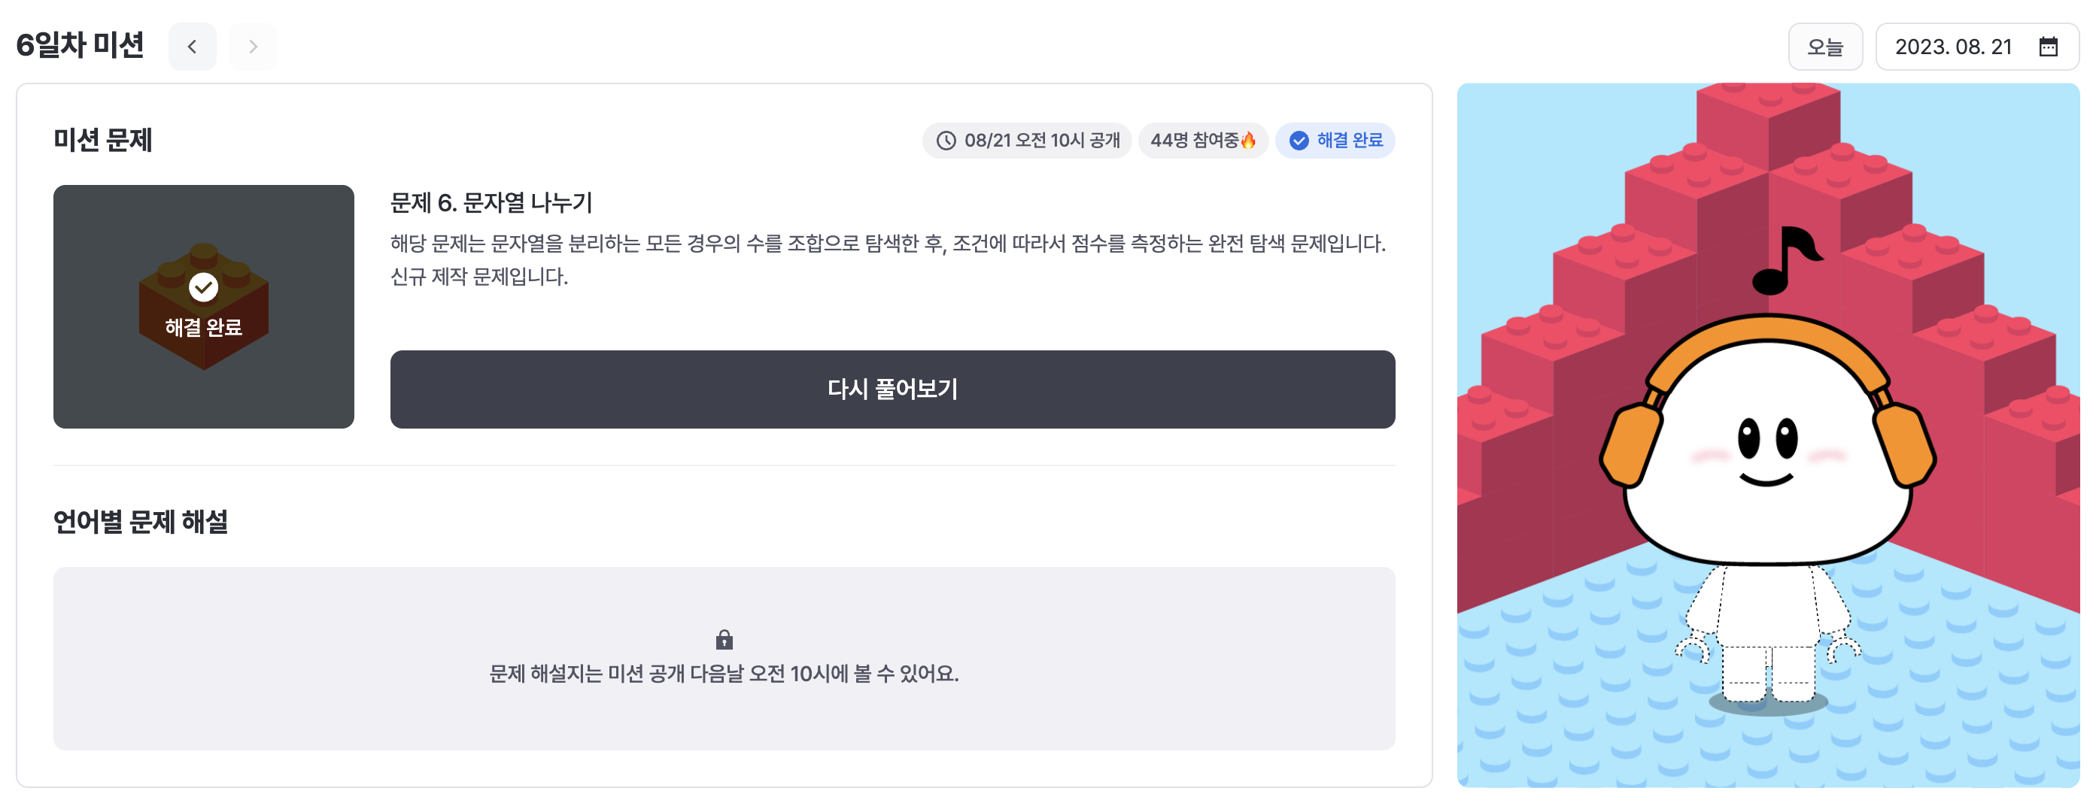Toggle the 해결 완료 status badge

(1335, 140)
